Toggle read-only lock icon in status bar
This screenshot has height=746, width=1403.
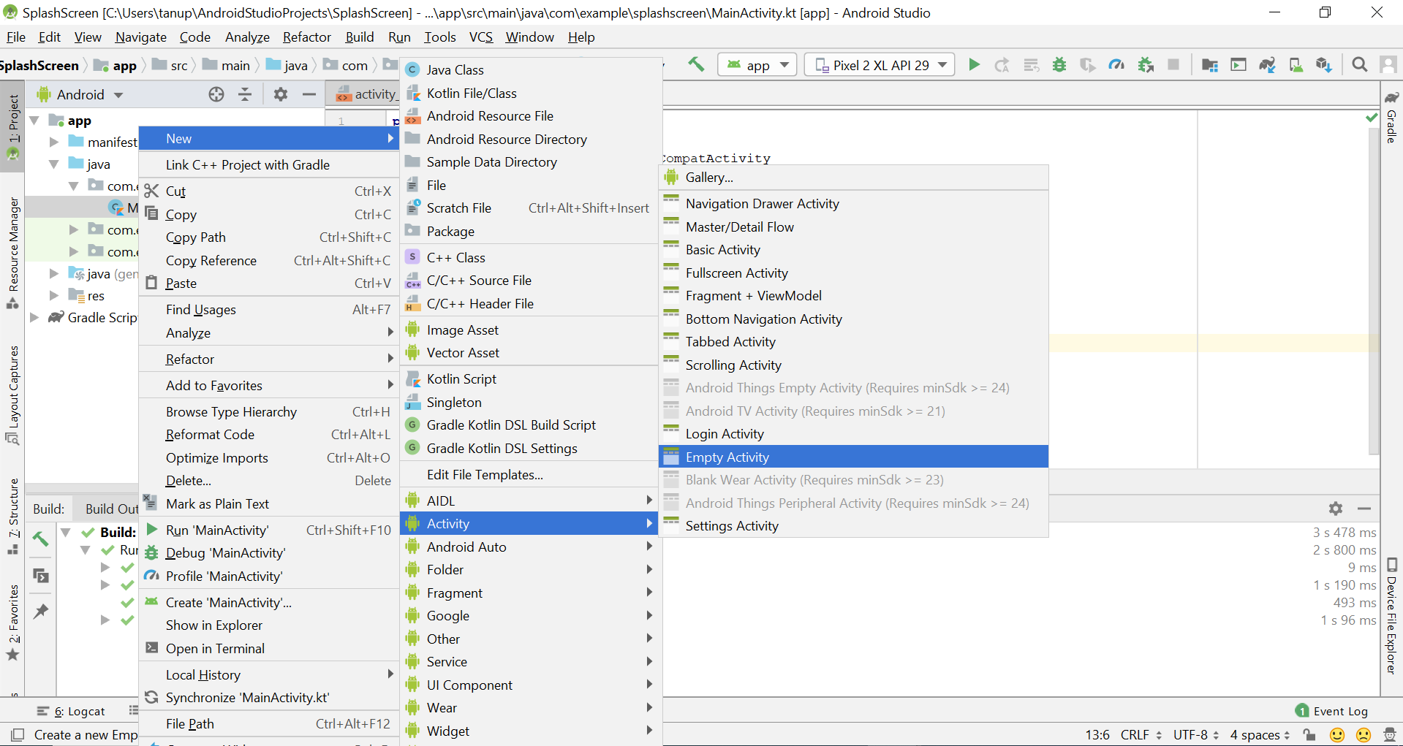[x=1309, y=735]
